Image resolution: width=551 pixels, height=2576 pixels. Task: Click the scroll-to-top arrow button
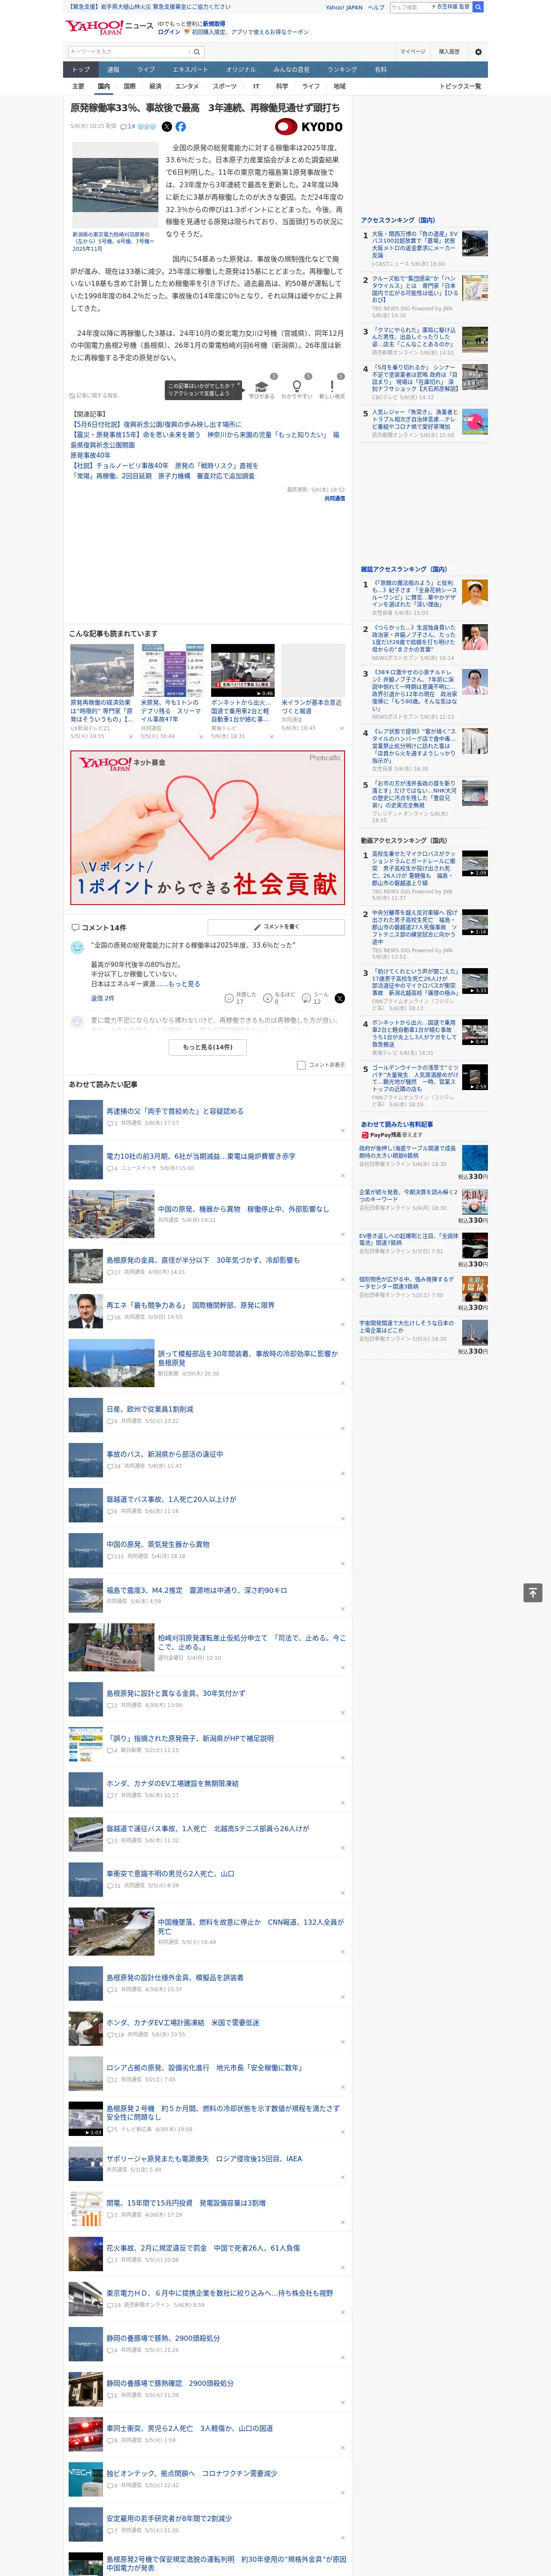pos(533,1593)
